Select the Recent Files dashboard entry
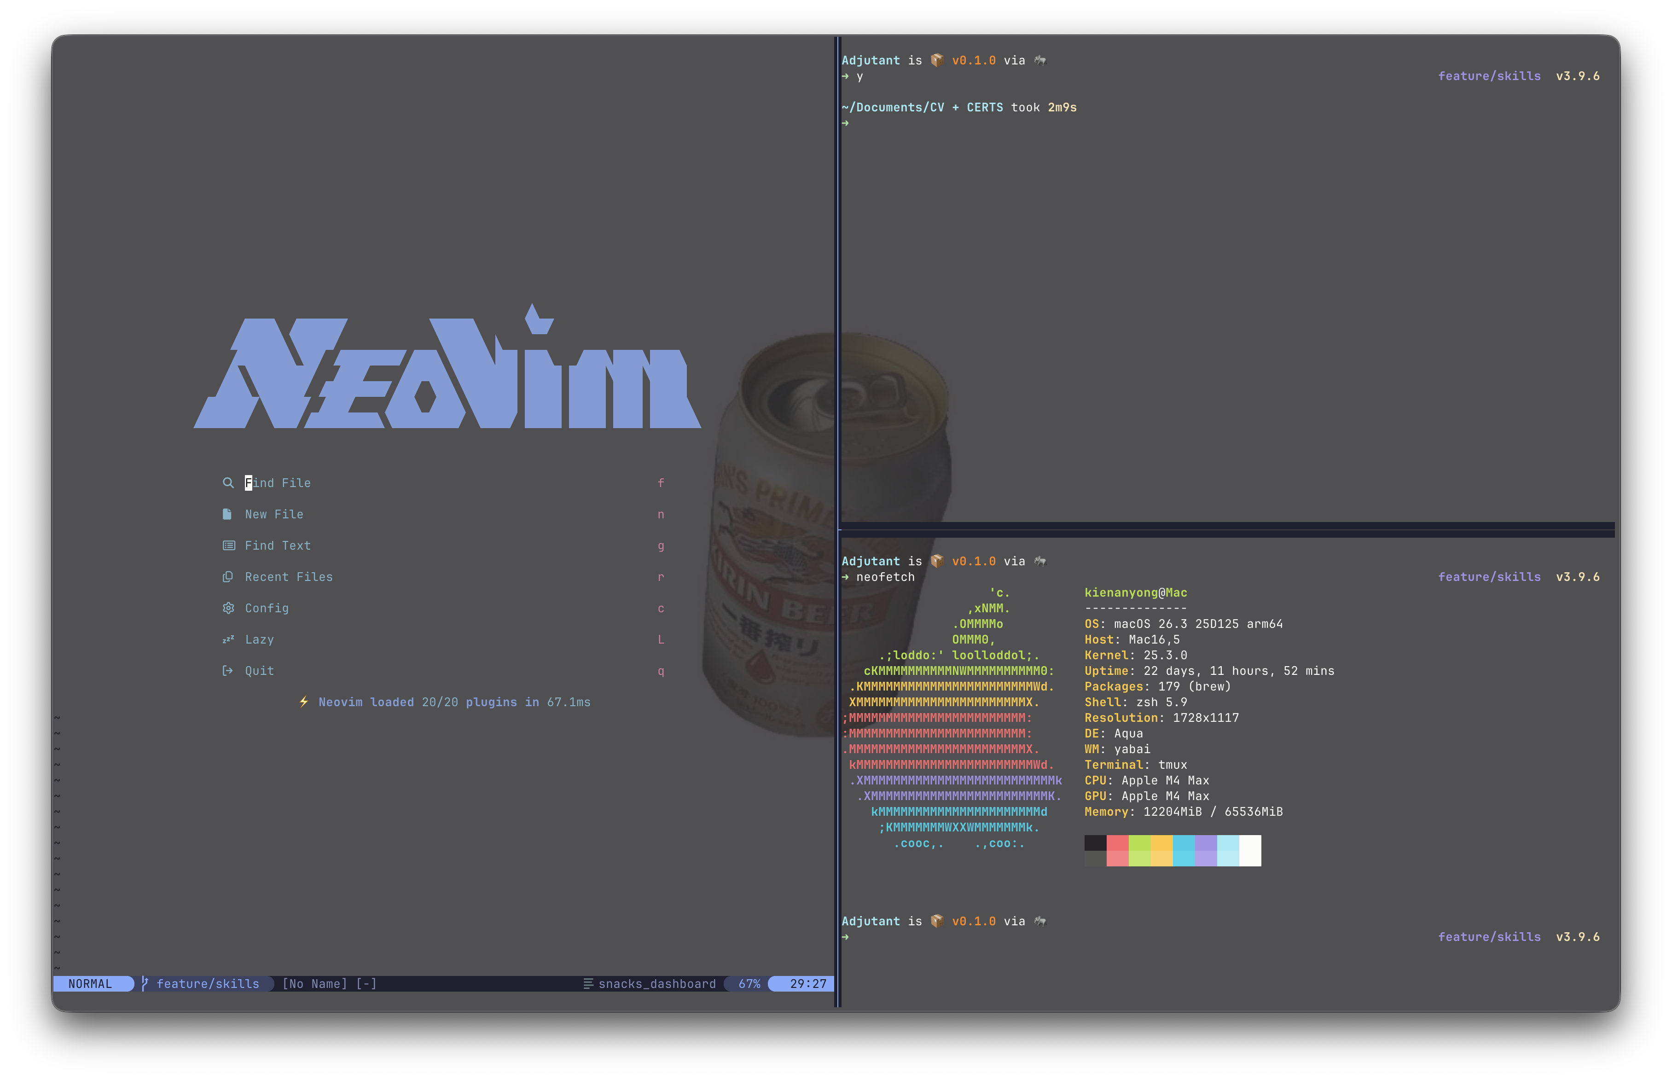Screen dimensions: 1672x1080 pos(289,576)
